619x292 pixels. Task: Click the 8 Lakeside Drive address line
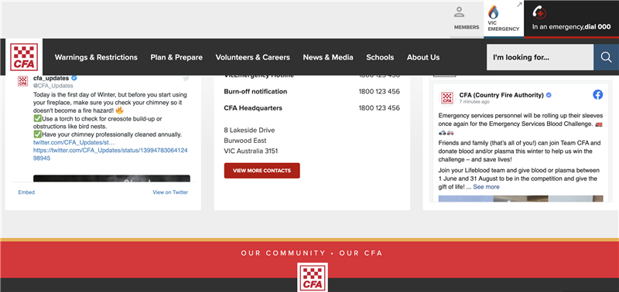[249, 130]
